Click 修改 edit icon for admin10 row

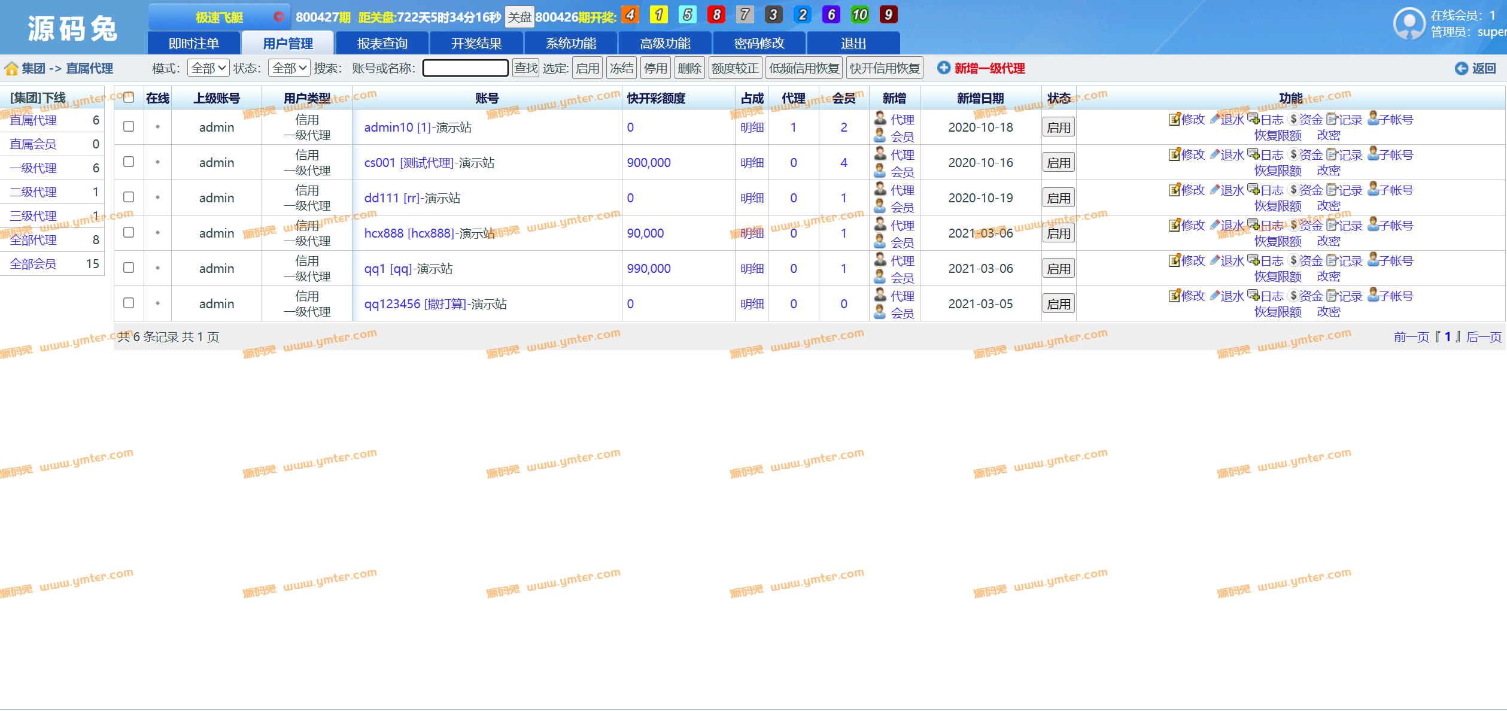(1174, 119)
